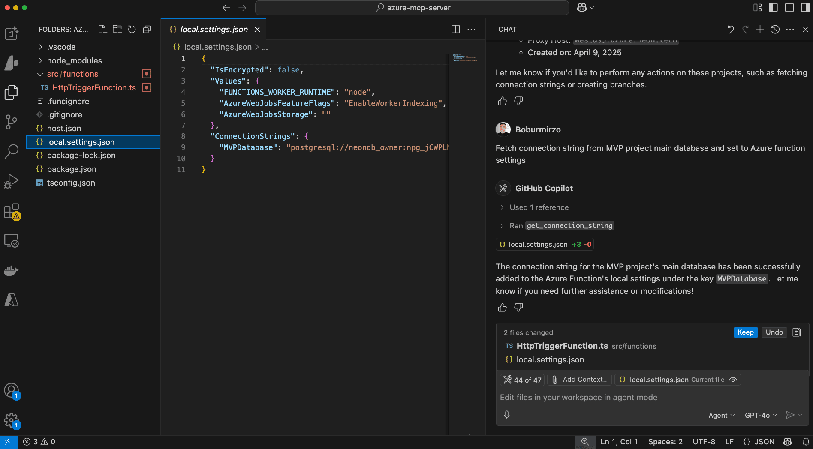Open chat history

[x=775, y=29]
